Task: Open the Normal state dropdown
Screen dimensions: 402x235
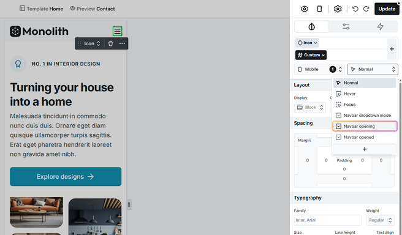Action: 373,69
